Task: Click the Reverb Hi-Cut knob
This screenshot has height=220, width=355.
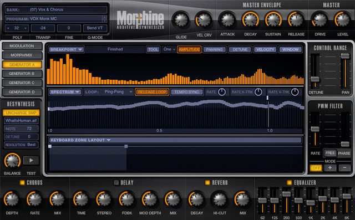Action: click(x=220, y=199)
